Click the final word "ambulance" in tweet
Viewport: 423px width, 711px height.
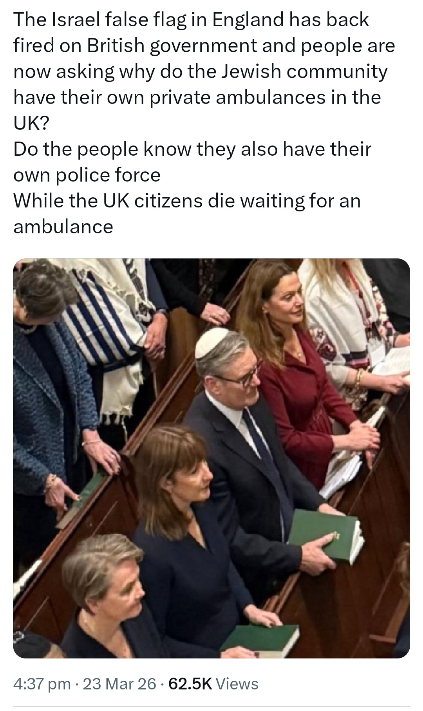(63, 227)
